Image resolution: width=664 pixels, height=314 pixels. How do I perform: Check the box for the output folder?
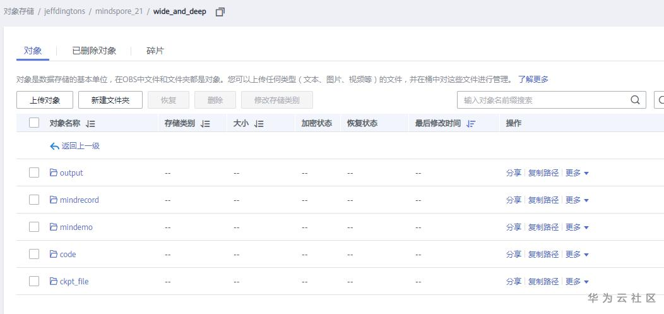click(34, 172)
